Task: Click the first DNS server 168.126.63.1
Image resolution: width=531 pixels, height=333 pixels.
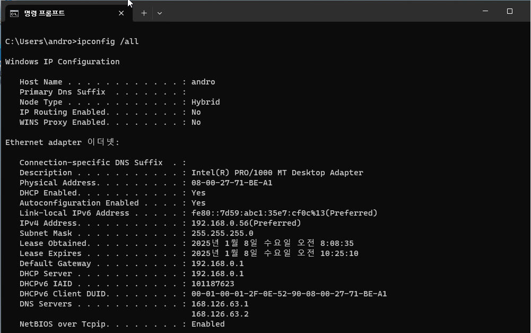Action: (x=220, y=304)
